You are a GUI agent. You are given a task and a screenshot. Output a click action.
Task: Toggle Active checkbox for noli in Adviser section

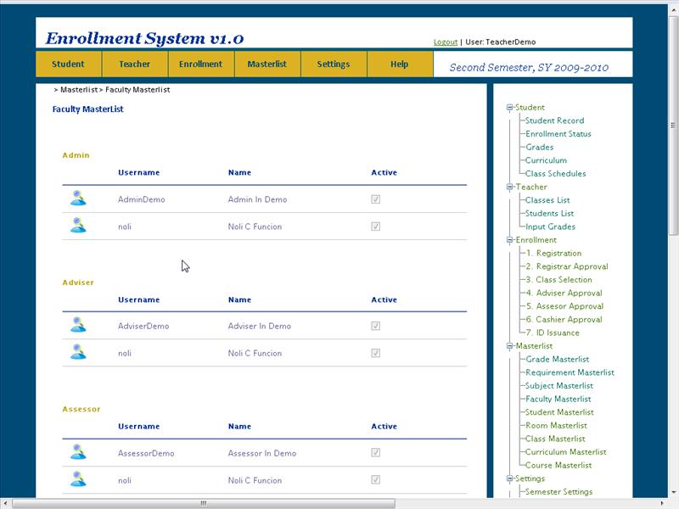[375, 353]
